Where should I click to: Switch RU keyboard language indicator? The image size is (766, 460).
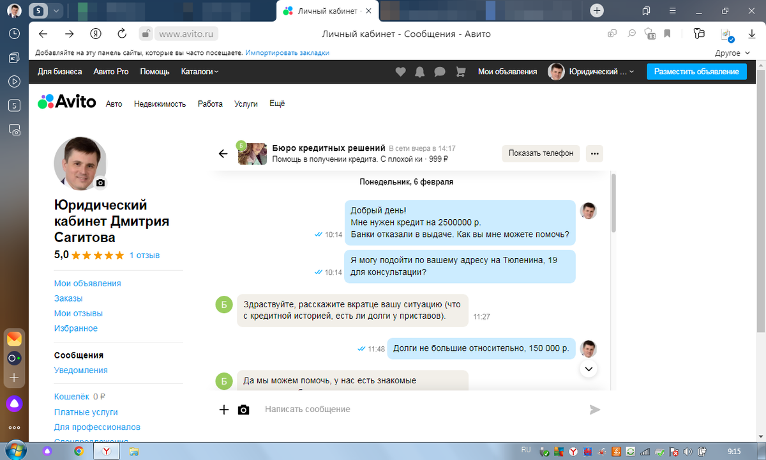pos(526,450)
